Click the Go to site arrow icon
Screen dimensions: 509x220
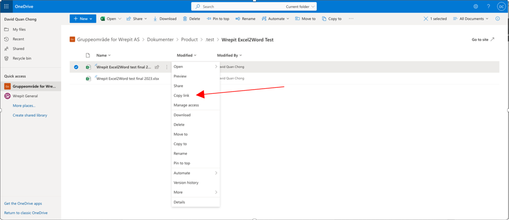coord(492,40)
